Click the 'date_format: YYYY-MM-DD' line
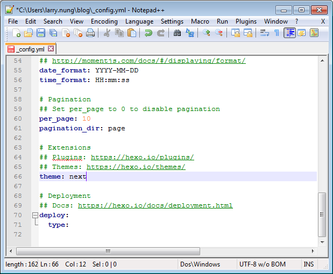333x274 pixels. point(89,71)
